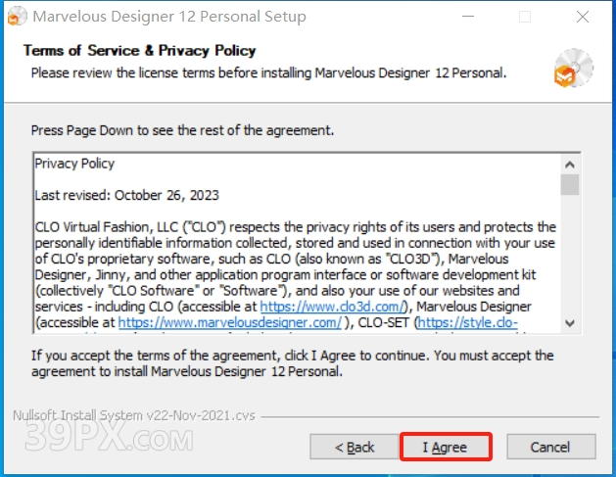Screen dimensions: 616x477
Task: Click the scrollbar track below the thumb
Action: (570, 255)
